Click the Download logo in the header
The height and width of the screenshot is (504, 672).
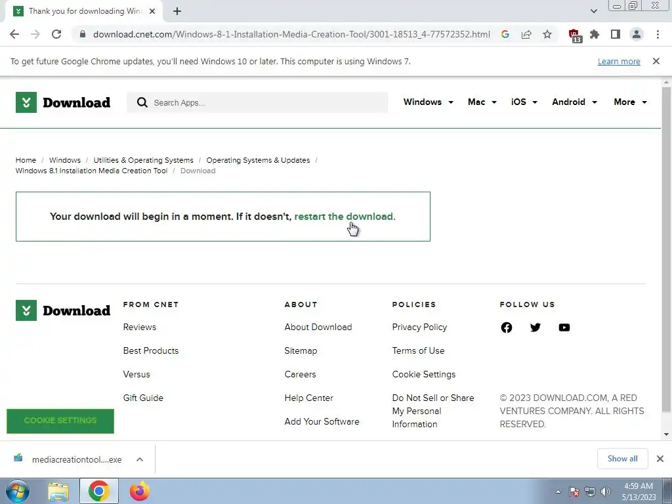pyautogui.click(x=63, y=102)
